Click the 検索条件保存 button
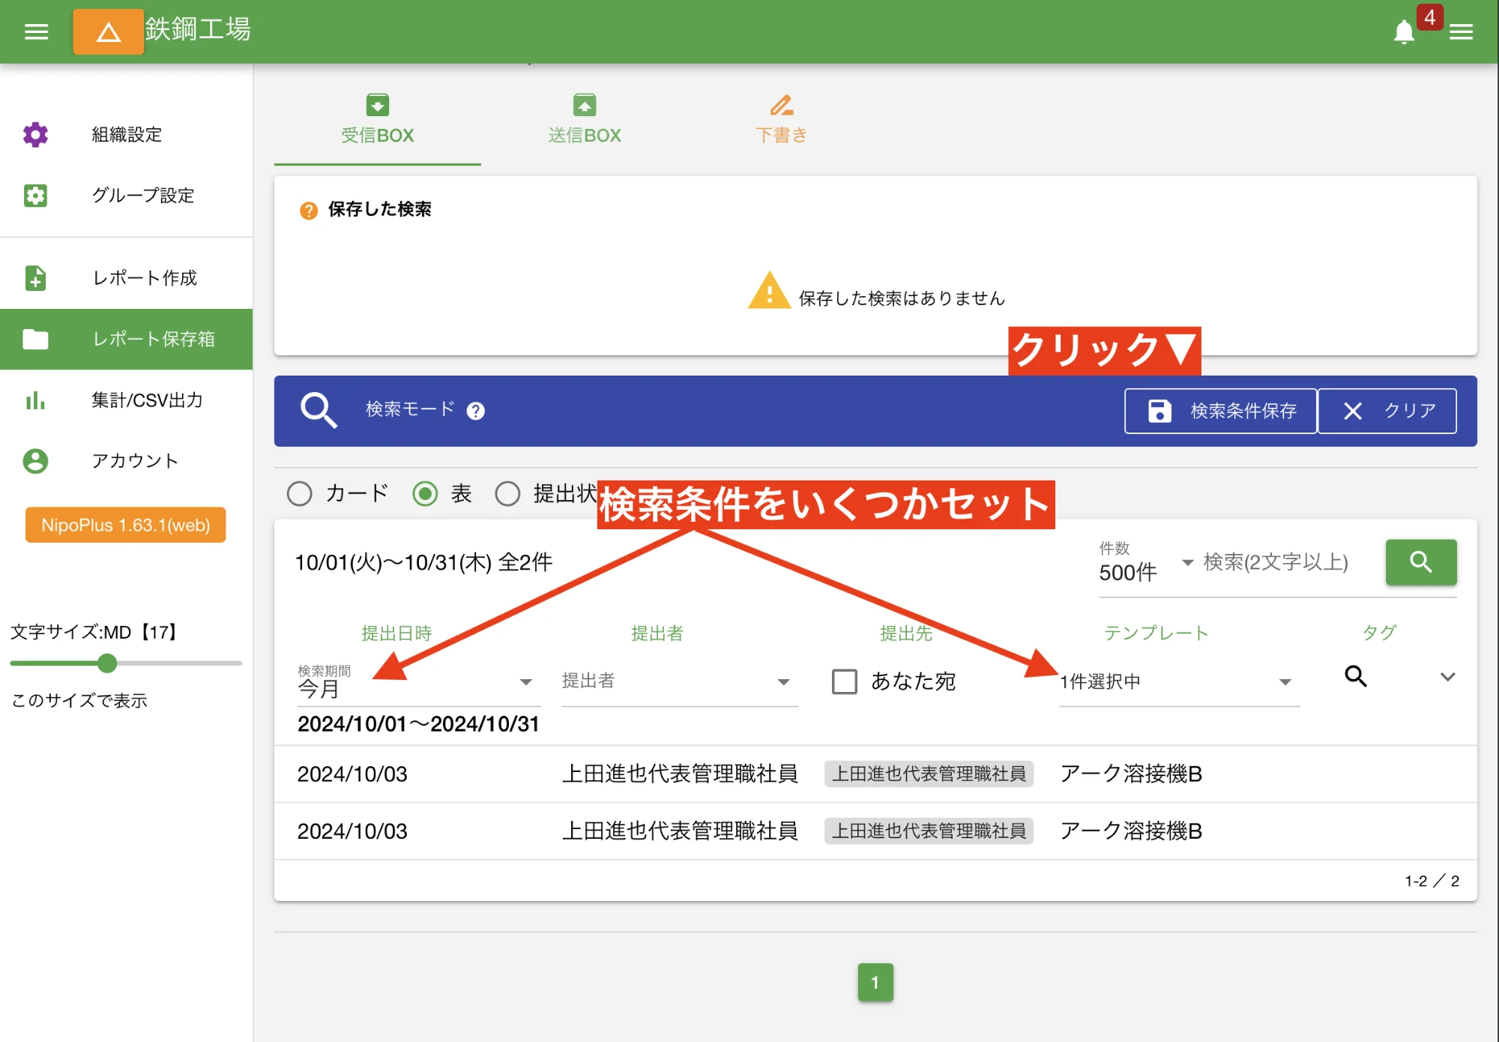 click(x=1220, y=411)
